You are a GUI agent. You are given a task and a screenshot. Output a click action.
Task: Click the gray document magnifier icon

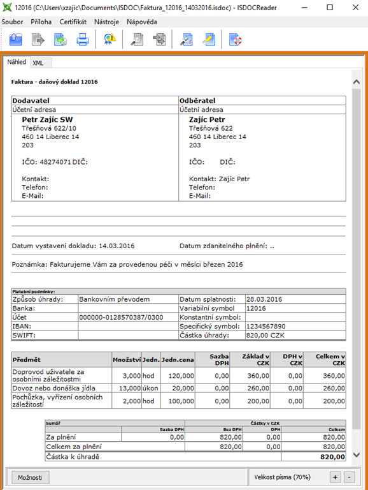(137, 40)
